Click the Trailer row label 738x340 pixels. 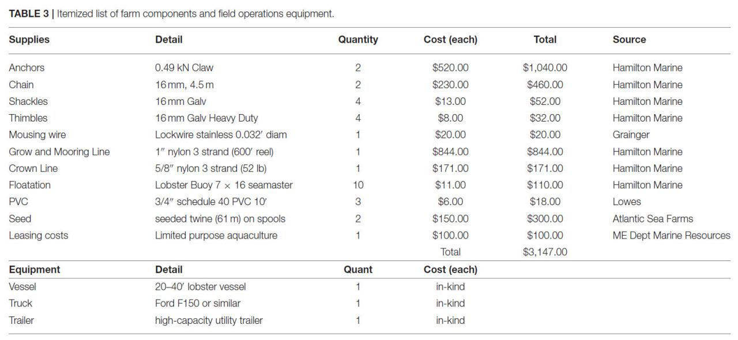coord(21,320)
